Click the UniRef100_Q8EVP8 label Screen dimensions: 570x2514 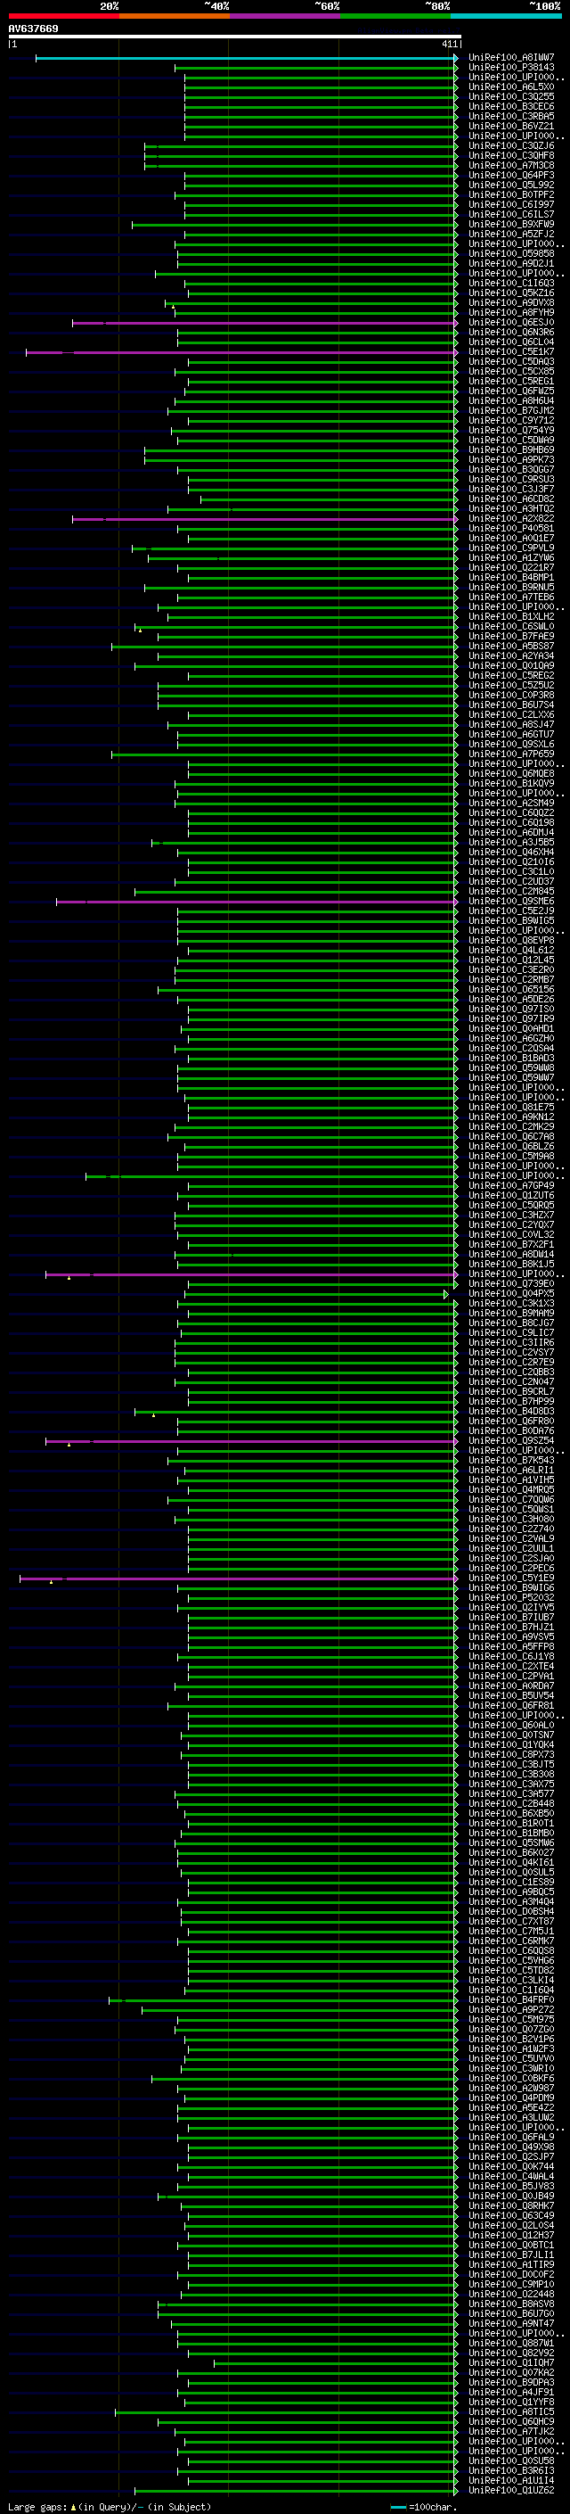pos(511,941)
